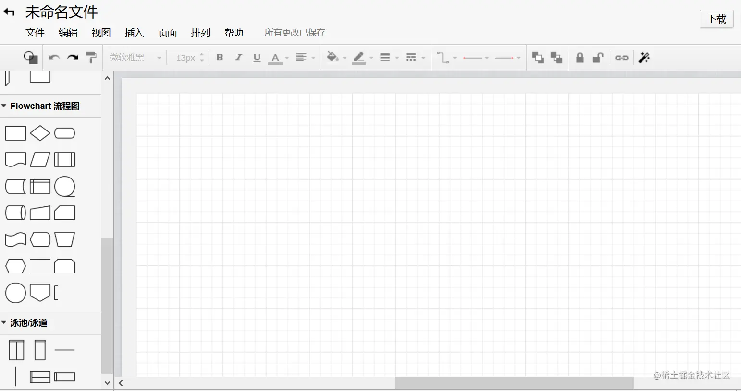Click the 所有更改已保存 status text
The image size is (741, 391).
click(295, 33)
